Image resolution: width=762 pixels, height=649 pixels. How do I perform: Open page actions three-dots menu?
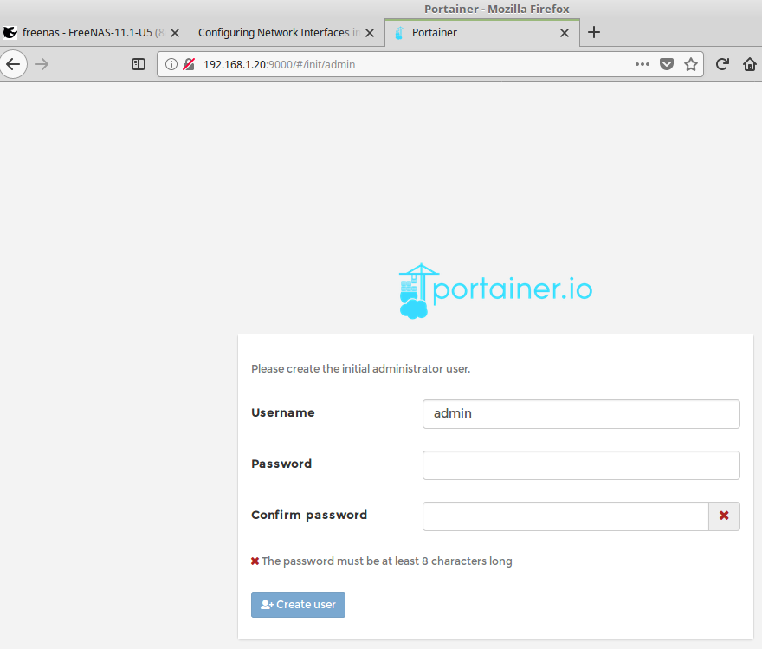643,64
